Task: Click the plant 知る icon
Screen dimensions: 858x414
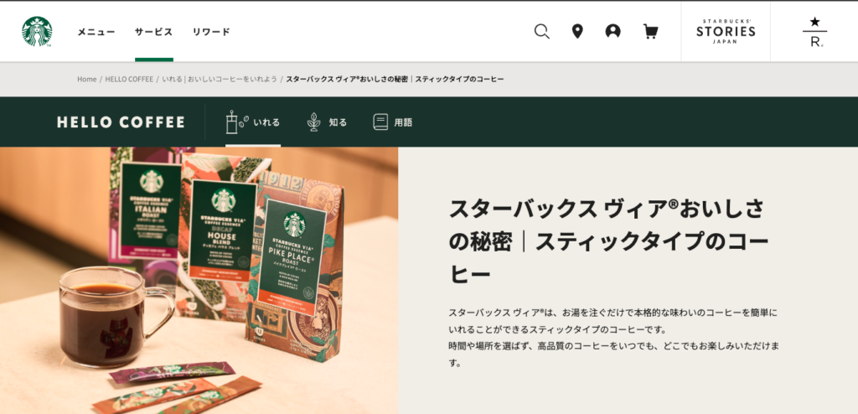Action: (314, 122)
